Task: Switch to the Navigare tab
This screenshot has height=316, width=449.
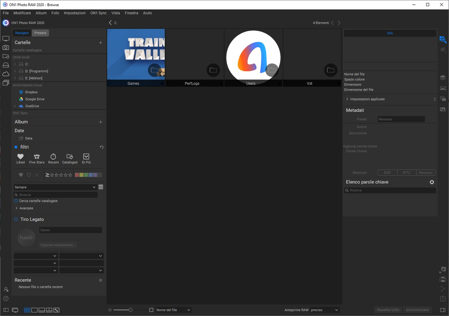Action: tap(22, 33)
